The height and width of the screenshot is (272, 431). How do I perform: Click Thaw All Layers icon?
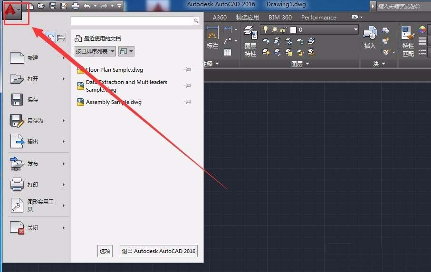[288, 52]
